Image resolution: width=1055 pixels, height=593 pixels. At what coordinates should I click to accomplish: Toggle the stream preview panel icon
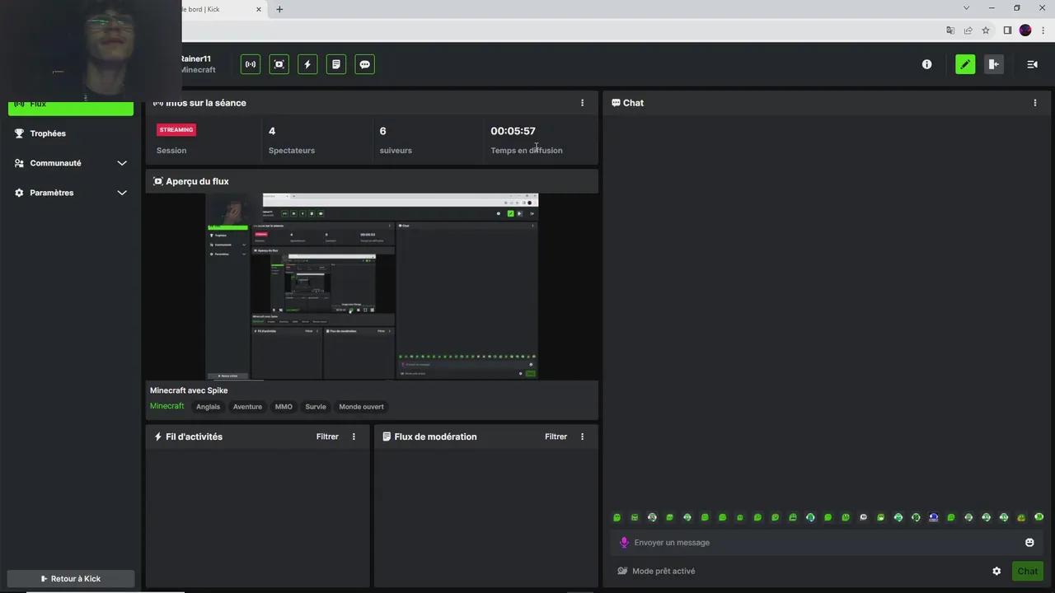click(x=279, y=64)
